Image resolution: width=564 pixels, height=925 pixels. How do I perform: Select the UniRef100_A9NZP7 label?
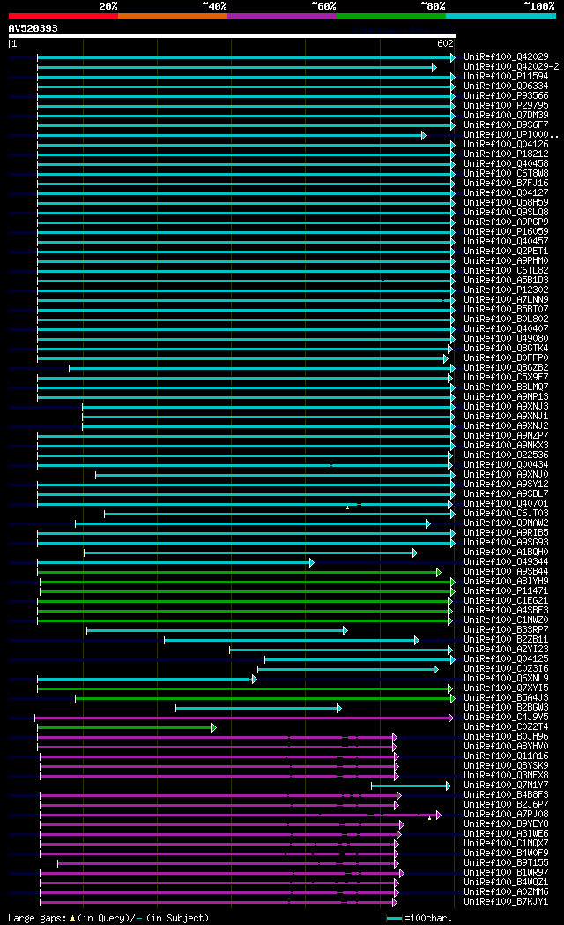[x=506, y=436]
